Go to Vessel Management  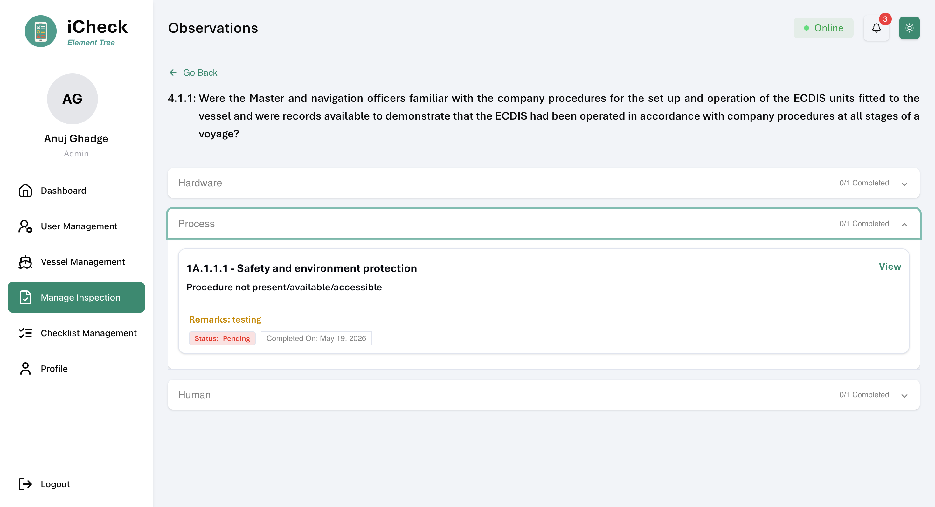(76, 262)
